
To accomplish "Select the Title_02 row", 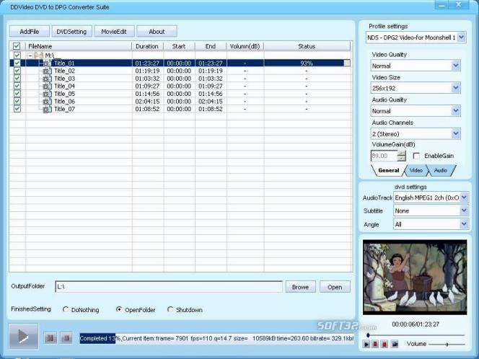I will coord(180,71).
